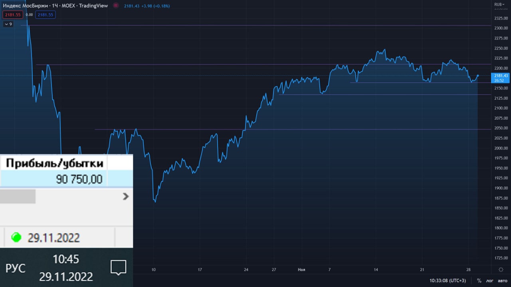Toggle percent scale mode
Viewport: 511px width, 287px height.
pos(479,281)
